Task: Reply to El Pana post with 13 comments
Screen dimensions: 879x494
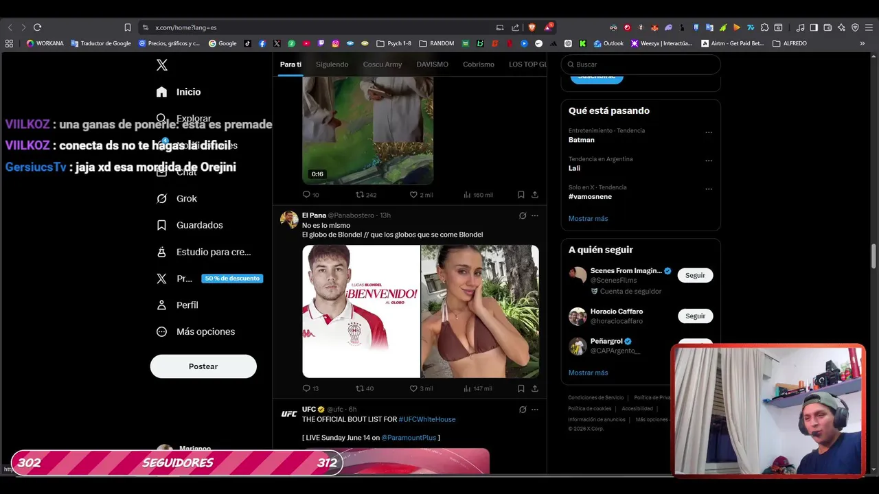Action: 311,388
